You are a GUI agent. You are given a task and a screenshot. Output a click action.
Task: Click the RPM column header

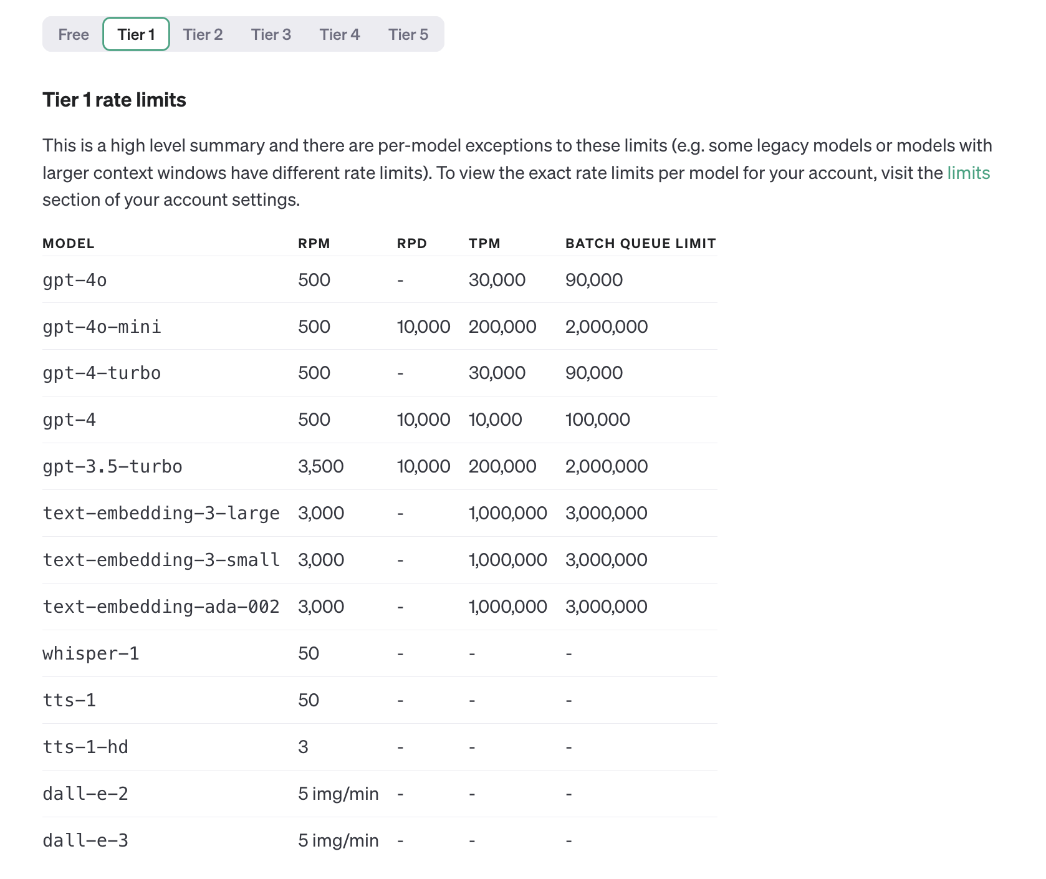pyautogui.click(x=314, y=243)
